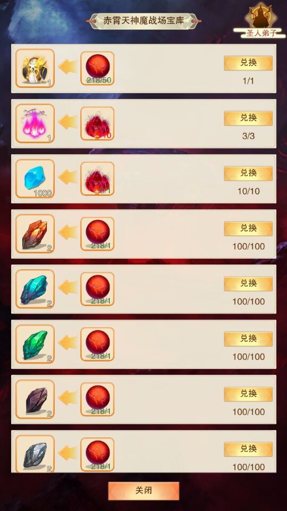Tap the teal blue ore reward icon

[35, 289]
